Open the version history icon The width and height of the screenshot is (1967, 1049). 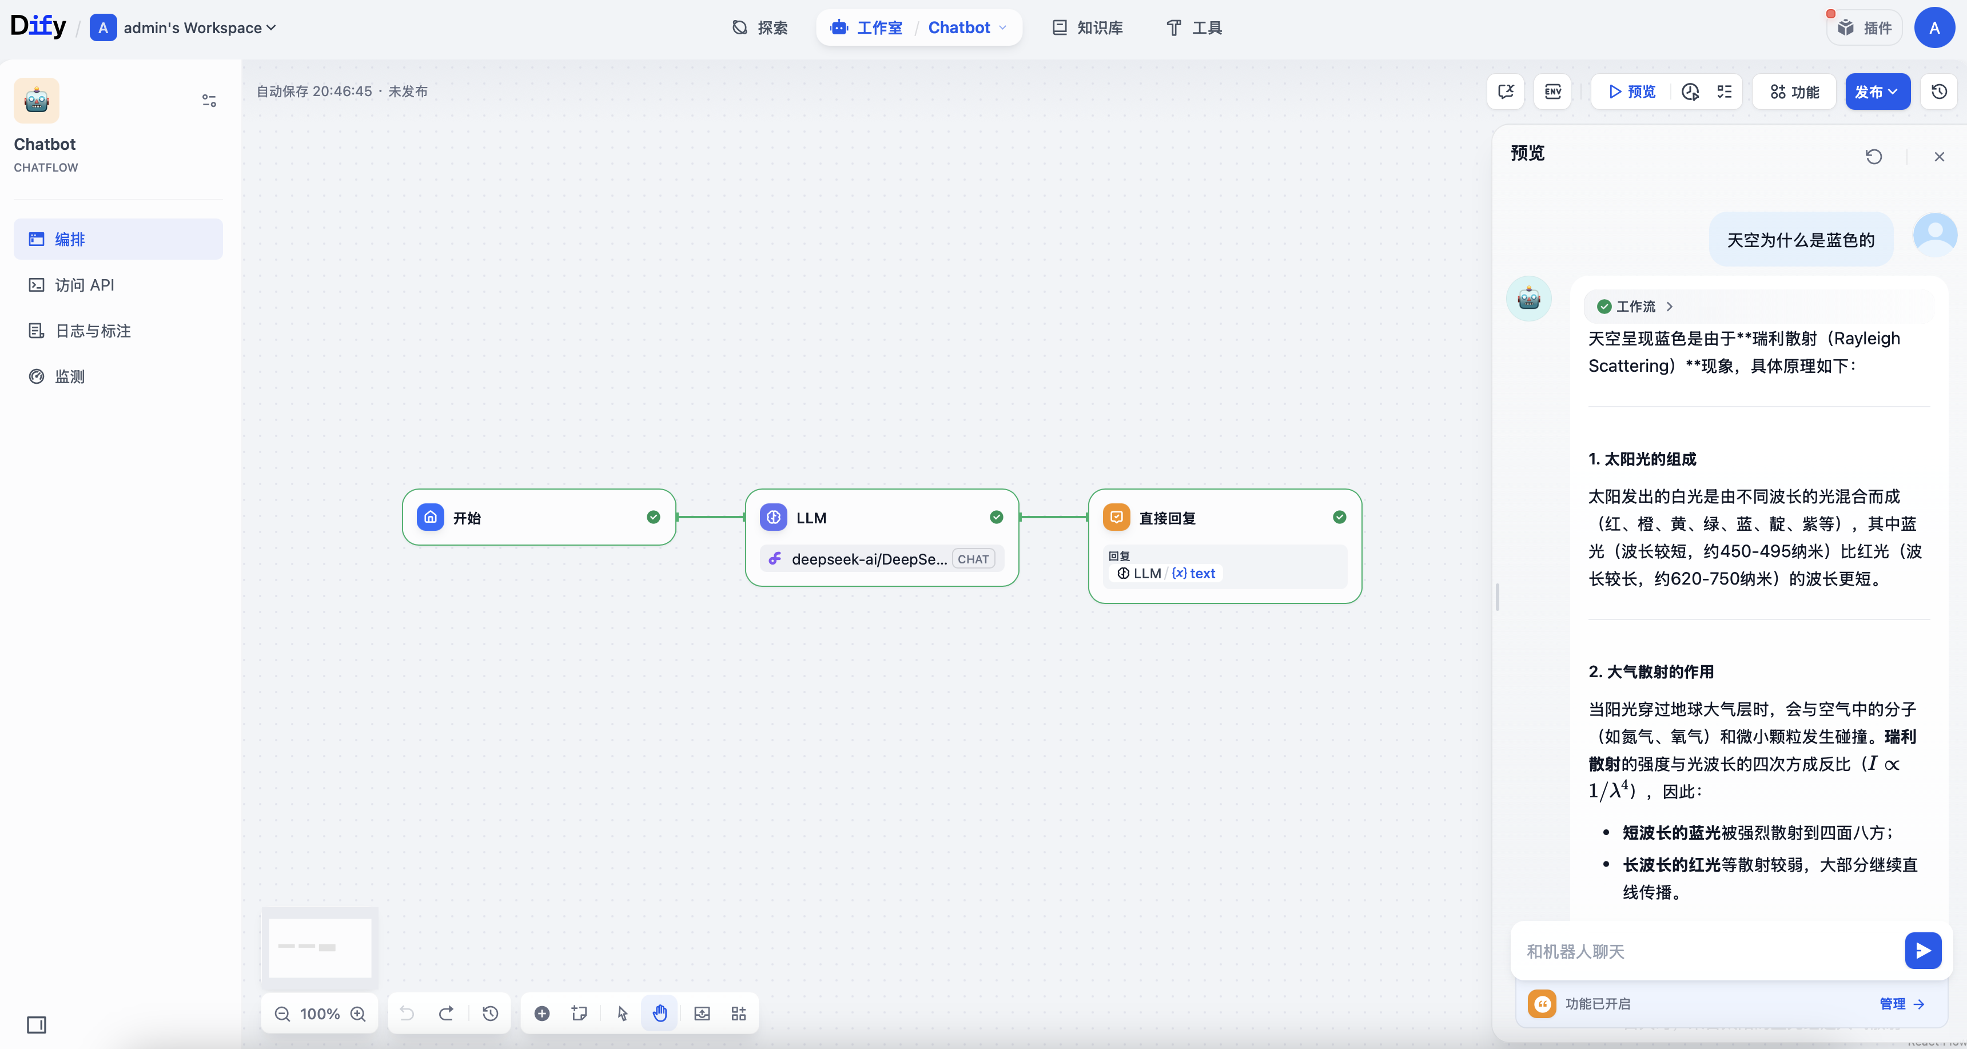pos(1939,92)
